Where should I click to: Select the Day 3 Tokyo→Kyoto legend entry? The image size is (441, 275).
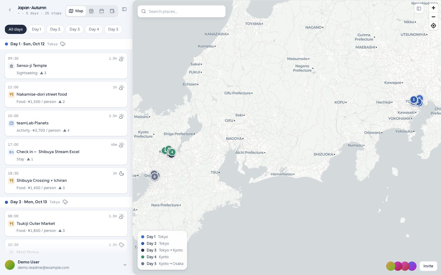162,250
